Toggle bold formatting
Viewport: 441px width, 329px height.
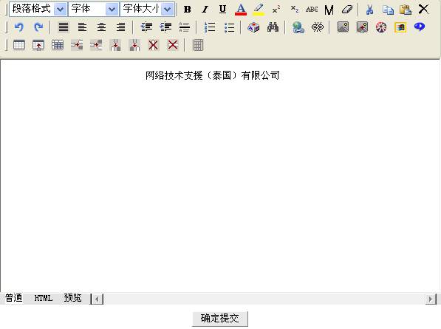point(187,10)
